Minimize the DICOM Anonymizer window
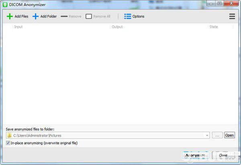The height and width of the screenshot is (165, 241). click(x=211, y=3)
